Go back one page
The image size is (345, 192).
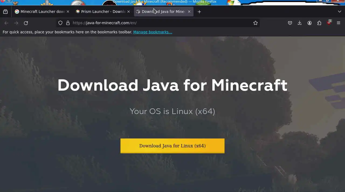(x=6, y=23)
